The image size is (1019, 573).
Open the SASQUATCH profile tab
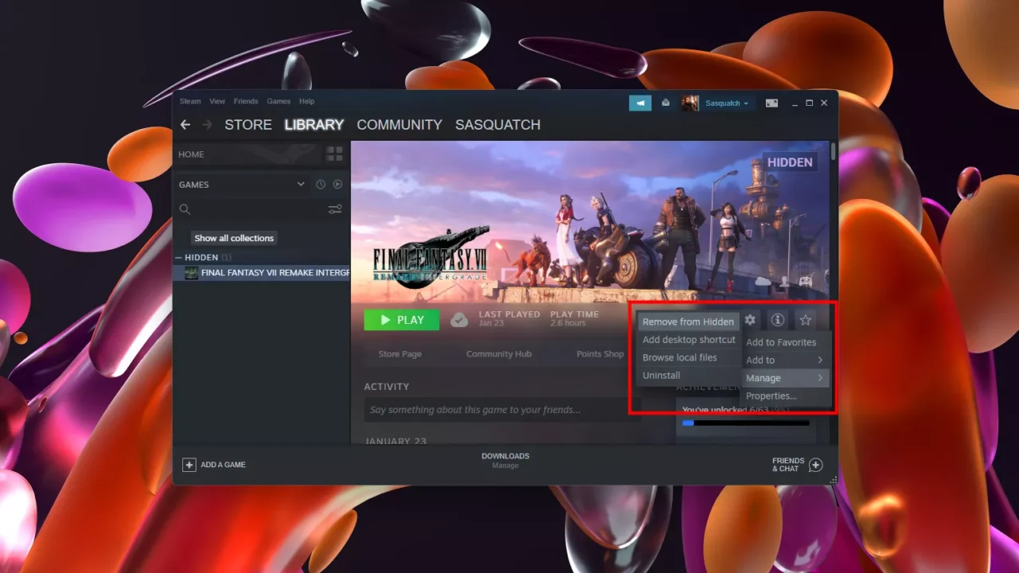point(498,125)
